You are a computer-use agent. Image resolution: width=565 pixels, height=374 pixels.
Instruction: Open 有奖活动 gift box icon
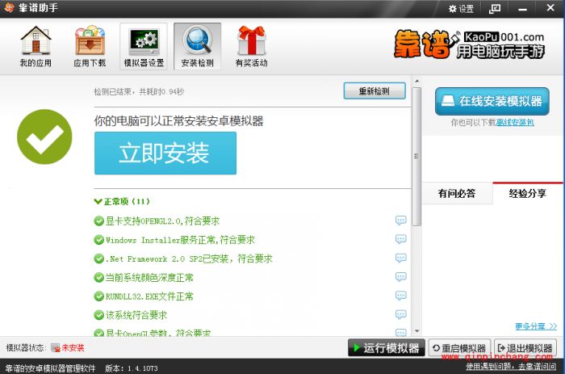[251, 47]
